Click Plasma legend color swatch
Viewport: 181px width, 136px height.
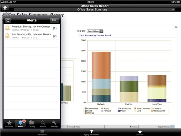point(86,113)
